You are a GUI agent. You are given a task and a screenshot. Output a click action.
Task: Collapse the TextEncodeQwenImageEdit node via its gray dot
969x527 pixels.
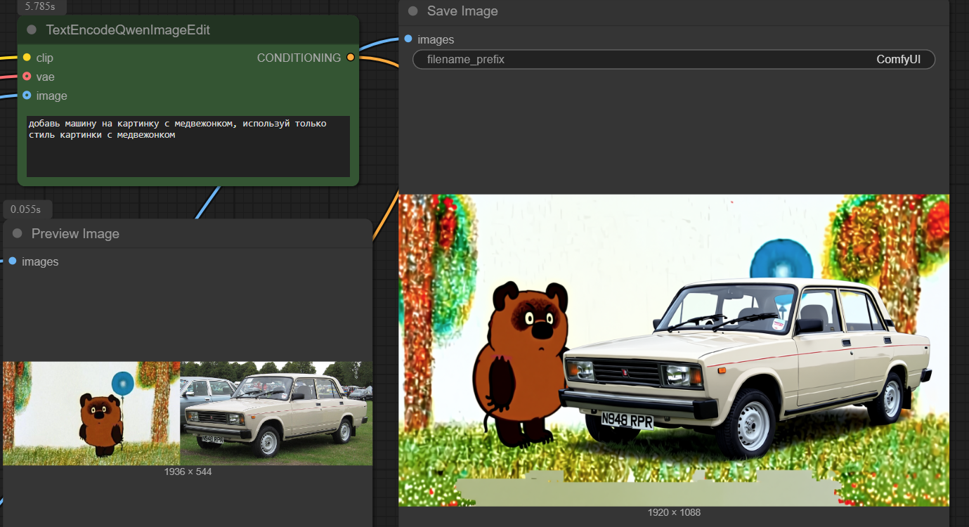[x=32, y=30]
